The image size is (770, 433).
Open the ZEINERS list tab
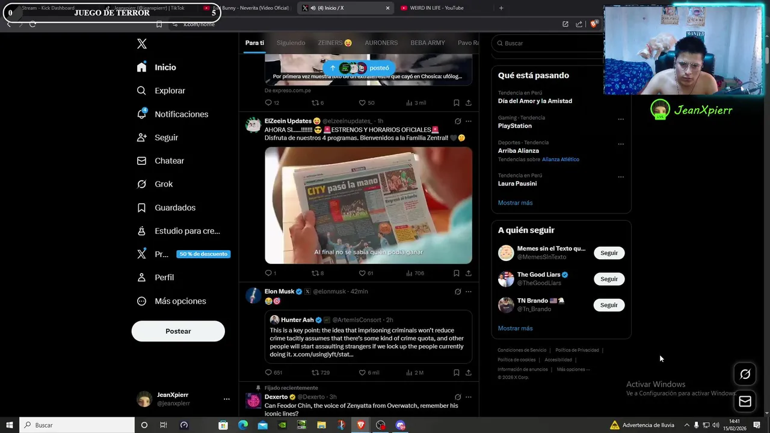tap(335, 43)
